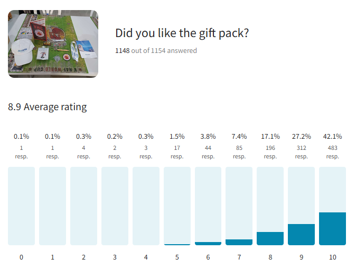This screenshot has width=356, height=277.
Task: Click the 42.1% percentage label
Action: coord(332,136)
